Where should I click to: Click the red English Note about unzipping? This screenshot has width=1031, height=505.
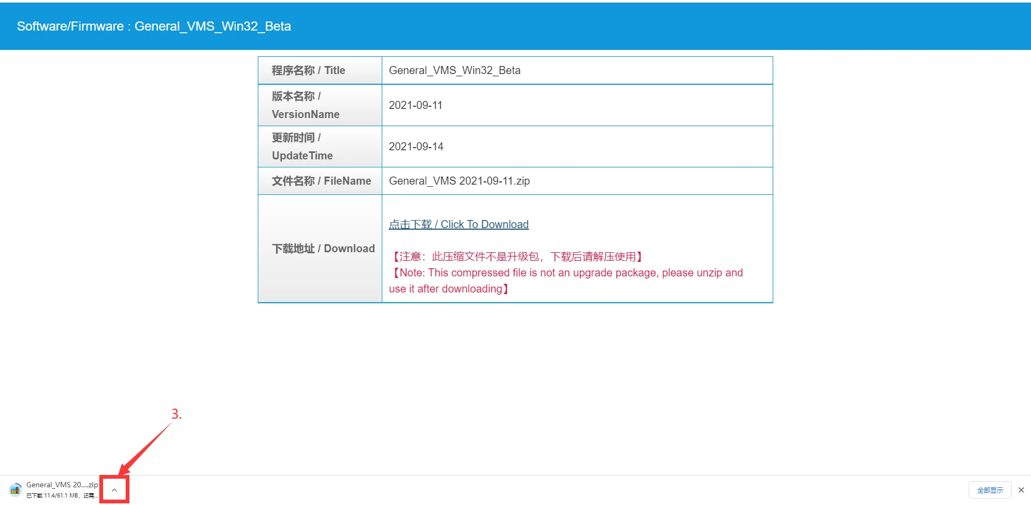tap(566, 281)
